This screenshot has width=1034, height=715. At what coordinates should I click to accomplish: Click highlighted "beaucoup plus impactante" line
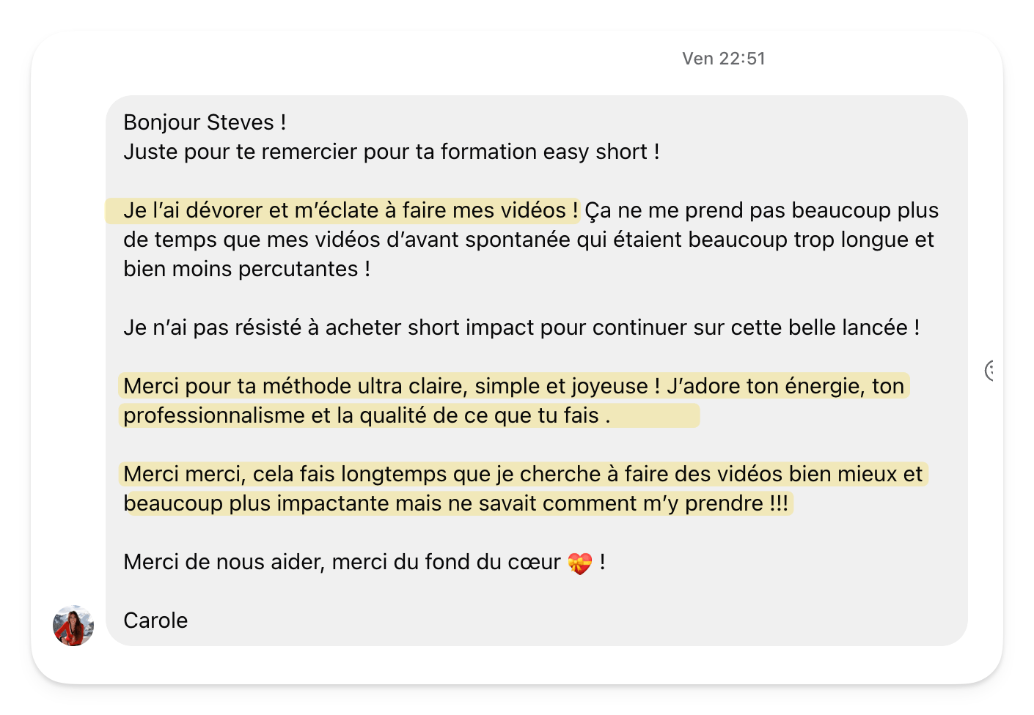[x=455, y=503]
